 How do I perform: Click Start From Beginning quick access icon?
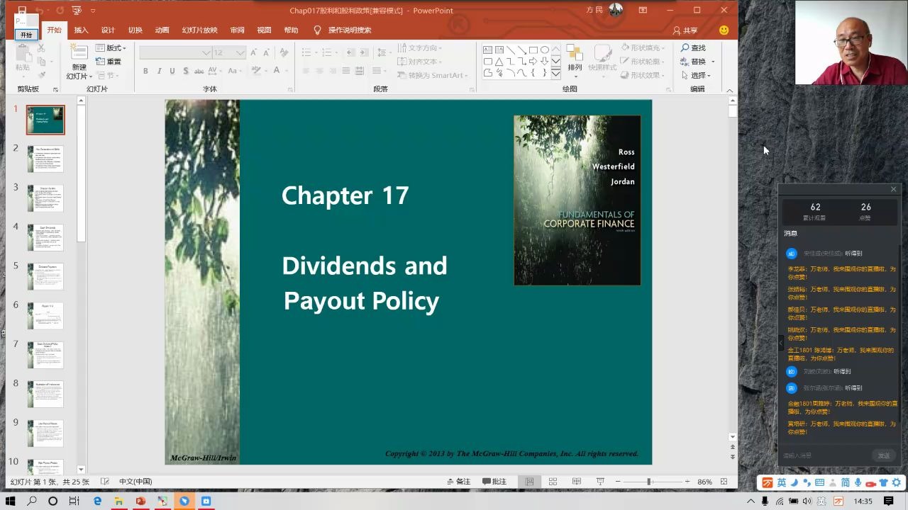pyautogui.click(x=77, y=11)
